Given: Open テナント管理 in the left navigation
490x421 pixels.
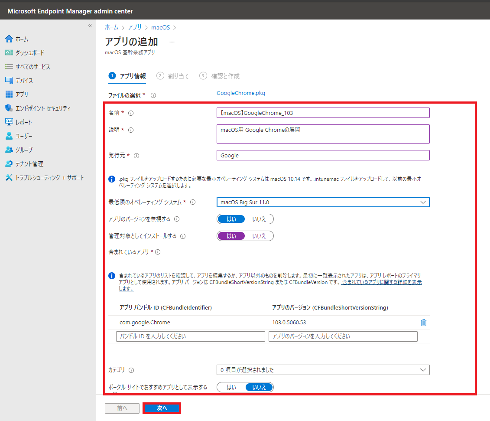Looking at the screenshot, I should (29, 164).
